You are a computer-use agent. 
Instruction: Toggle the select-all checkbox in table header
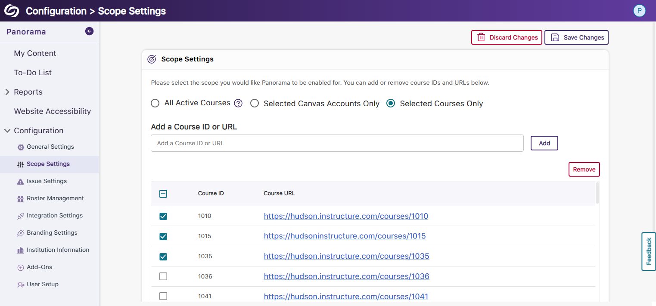click(163, 194)
